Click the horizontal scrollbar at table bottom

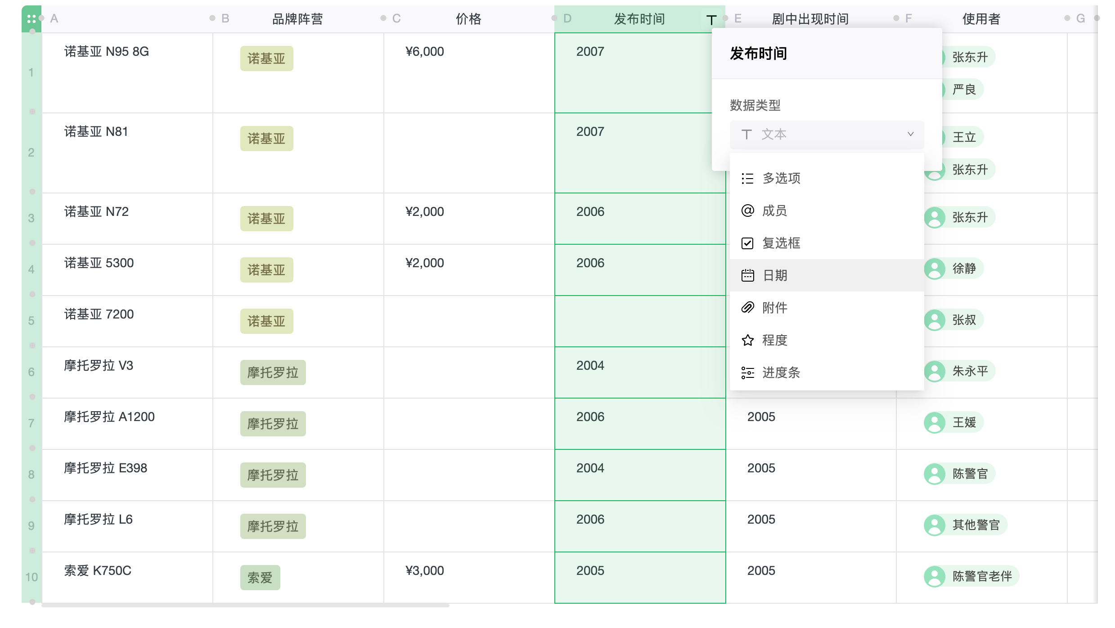click(x=245, y=606)
